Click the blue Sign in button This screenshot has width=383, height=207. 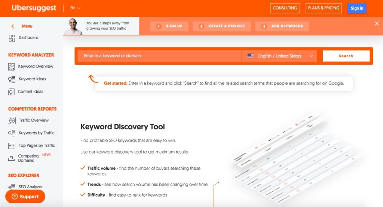coord(357,8)
